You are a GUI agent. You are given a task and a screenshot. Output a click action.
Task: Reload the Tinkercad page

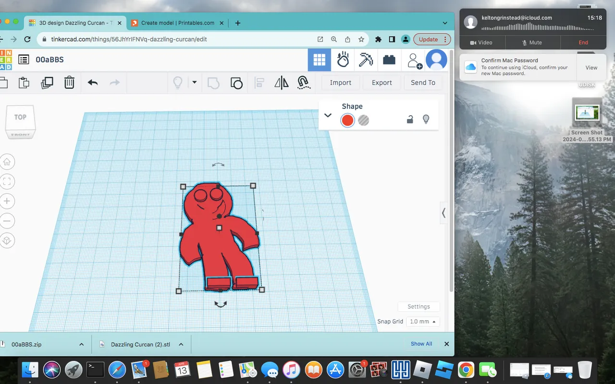point(27,39)
